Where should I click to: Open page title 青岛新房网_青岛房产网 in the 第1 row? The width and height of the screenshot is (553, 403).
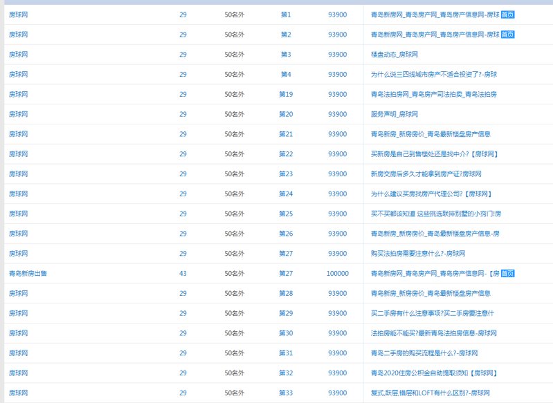pyautogui.click(x=435, y=15)
